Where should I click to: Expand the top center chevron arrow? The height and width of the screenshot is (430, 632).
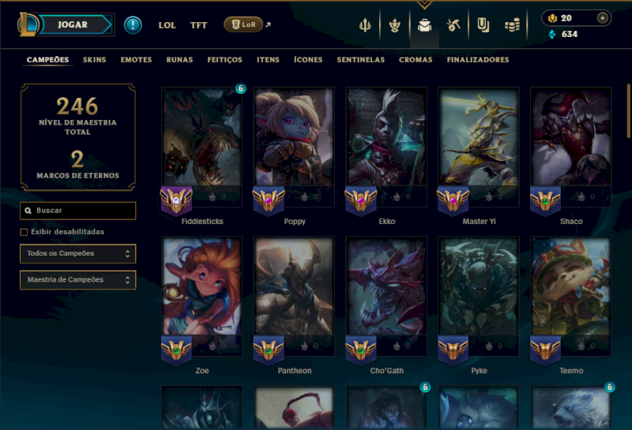point(424,5)
